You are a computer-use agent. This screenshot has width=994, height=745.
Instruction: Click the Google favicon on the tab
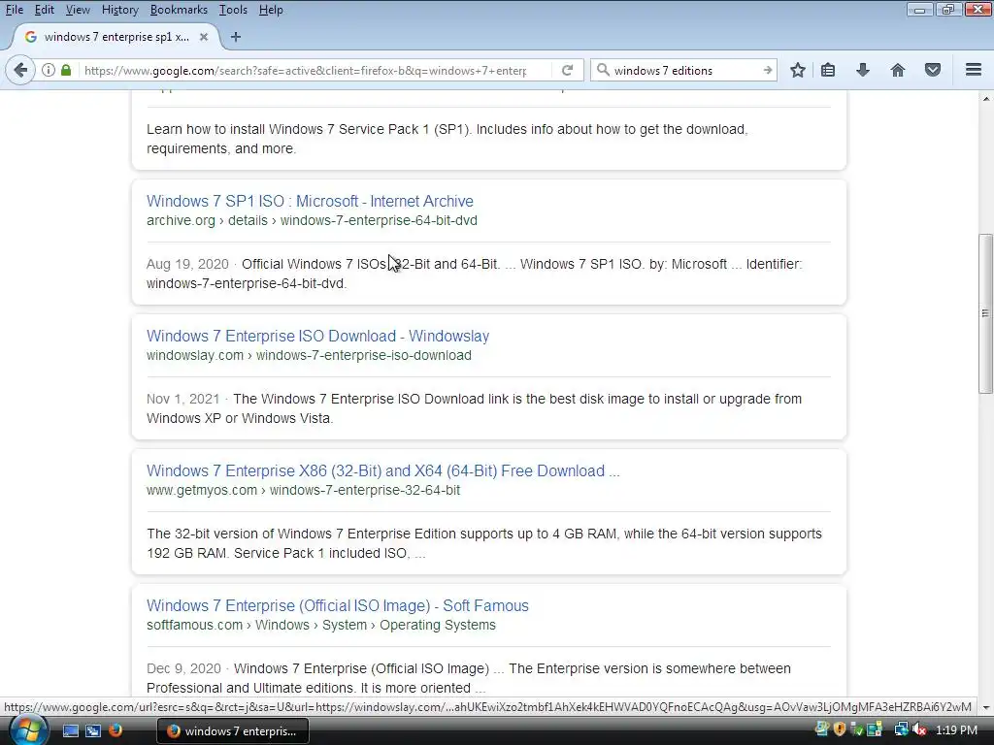click(30, 37)
